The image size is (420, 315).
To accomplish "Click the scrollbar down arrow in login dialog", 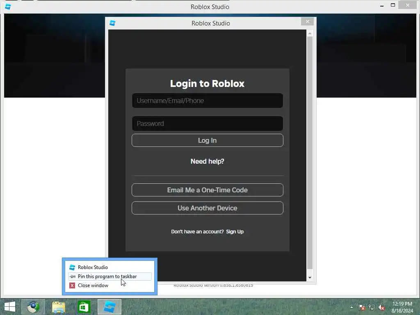I will [310, 278].
